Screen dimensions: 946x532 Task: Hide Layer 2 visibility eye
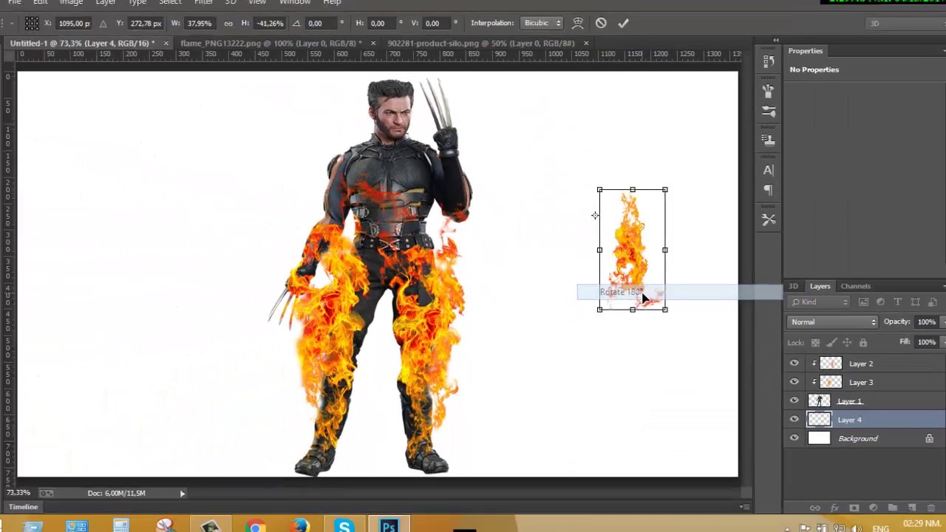pos(794,364)
